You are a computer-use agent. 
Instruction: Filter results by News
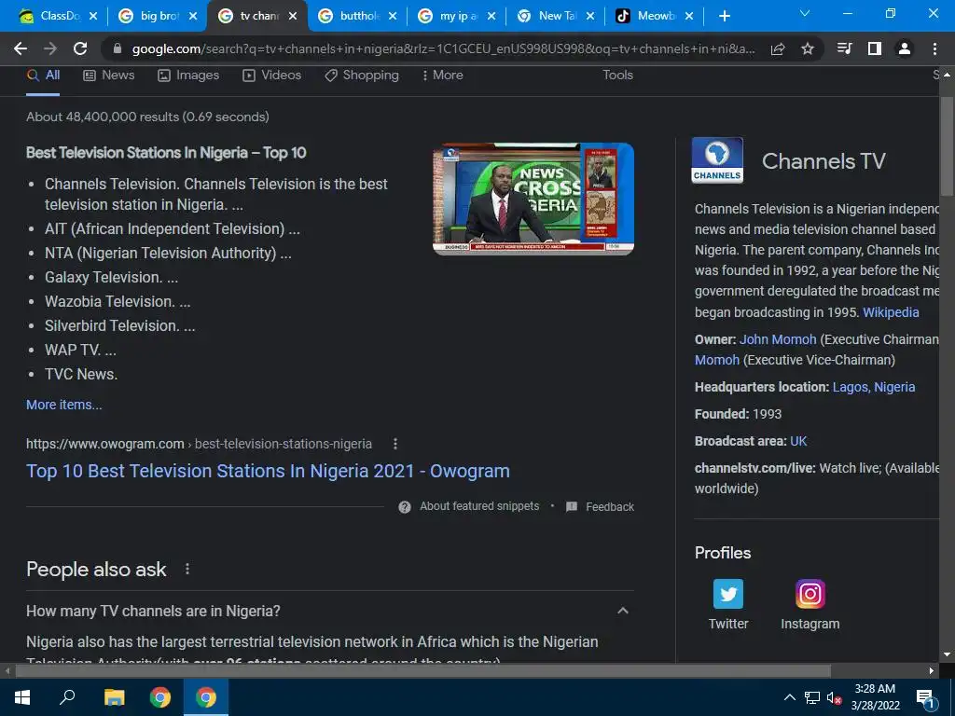[x=109, y=75]
